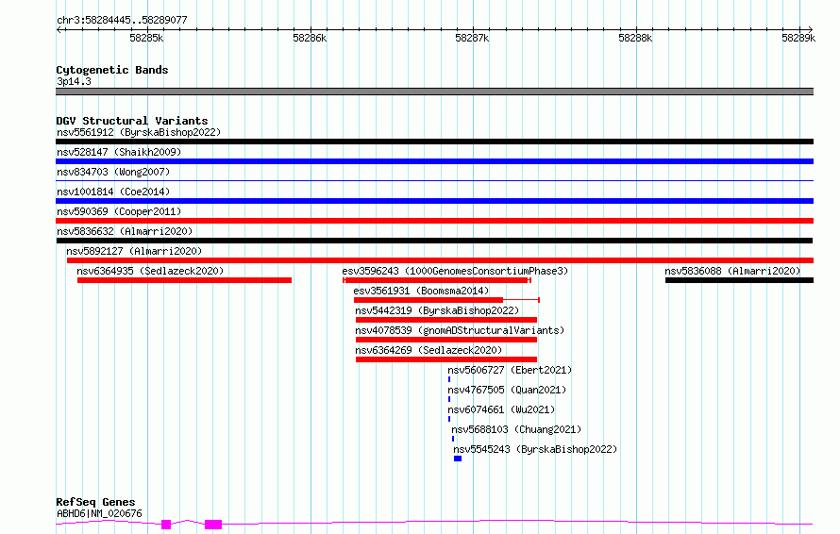The image size is (840, 534).
Task: Click the chr3:58284445..58289077 coordinate label
Action: [122, 20]
